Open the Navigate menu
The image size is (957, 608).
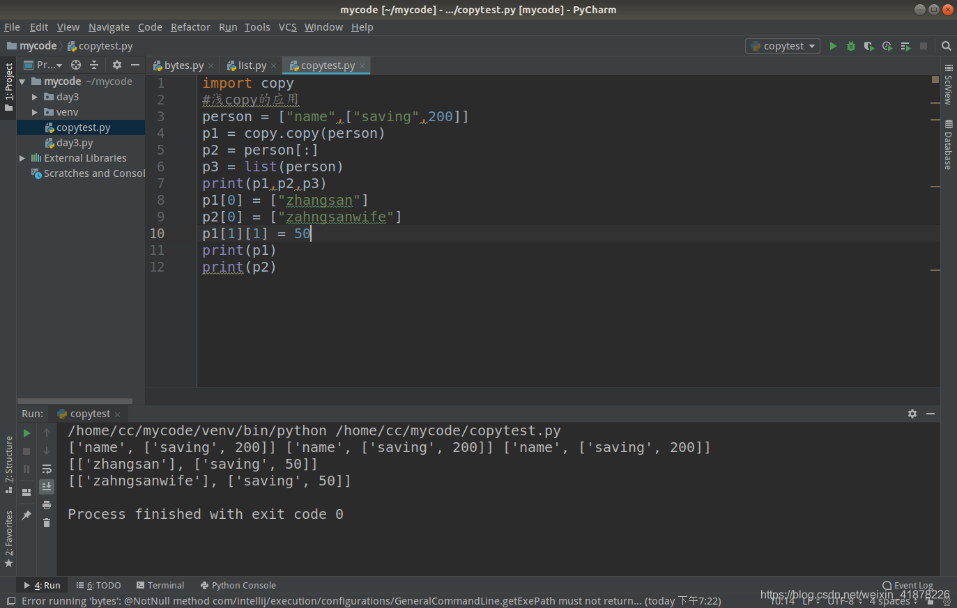coord(109,27)
